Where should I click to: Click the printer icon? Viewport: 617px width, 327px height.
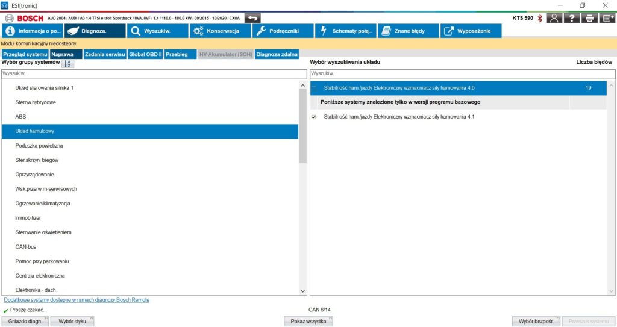pyautogui.click(x=589, y=18)
